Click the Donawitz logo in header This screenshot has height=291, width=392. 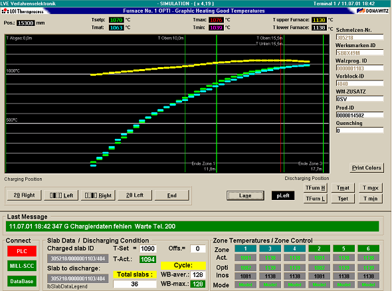(373, 11)
